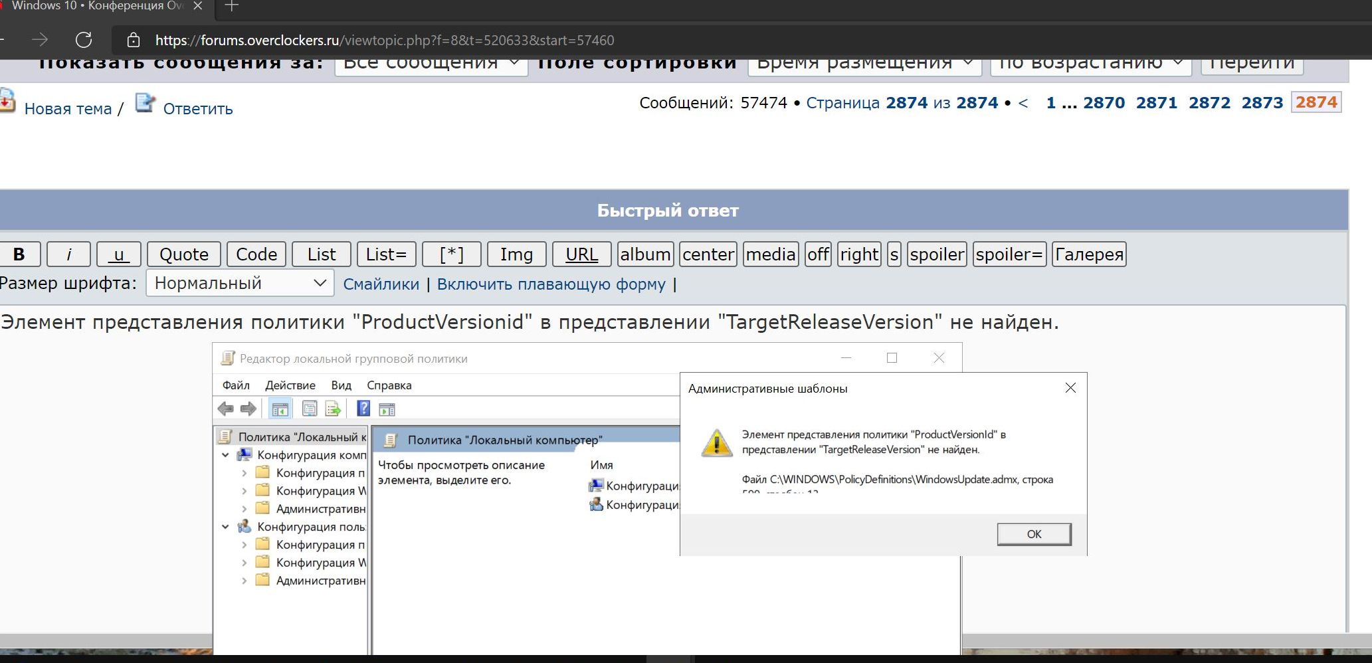Insert a Quote tag
This screenshot has height=663, width=1372.
[184, 254]
